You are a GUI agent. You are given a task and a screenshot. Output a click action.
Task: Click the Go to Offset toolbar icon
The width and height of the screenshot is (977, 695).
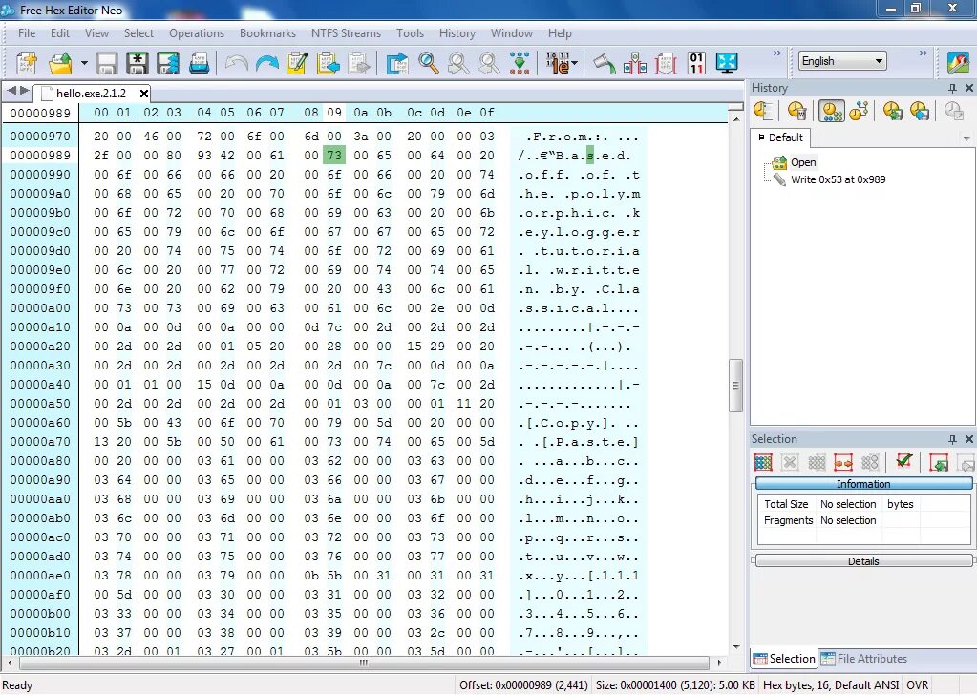tap(397, 63)
